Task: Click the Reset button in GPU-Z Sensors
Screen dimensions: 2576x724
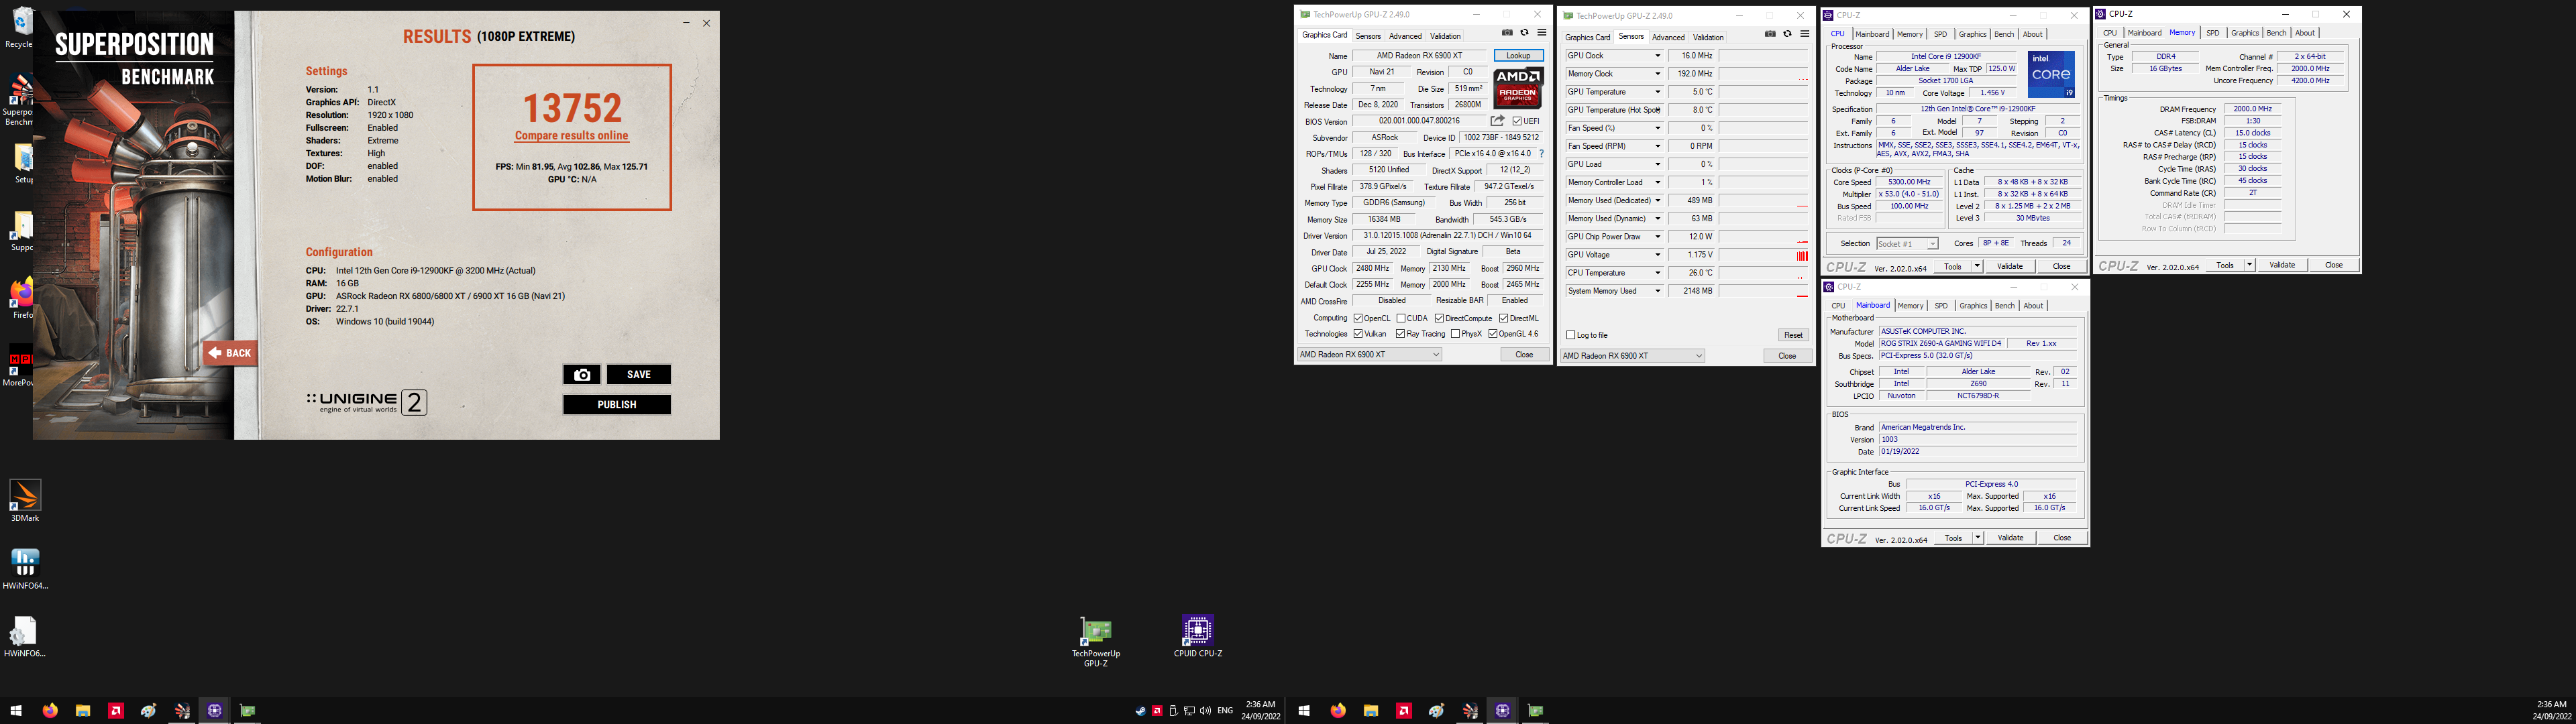Action: pos(1793,335)
